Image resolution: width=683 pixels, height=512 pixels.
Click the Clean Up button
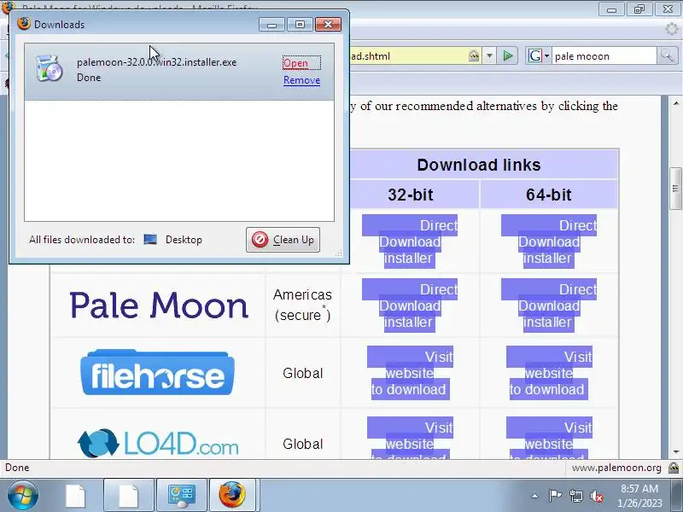click(x=283, y=240)
